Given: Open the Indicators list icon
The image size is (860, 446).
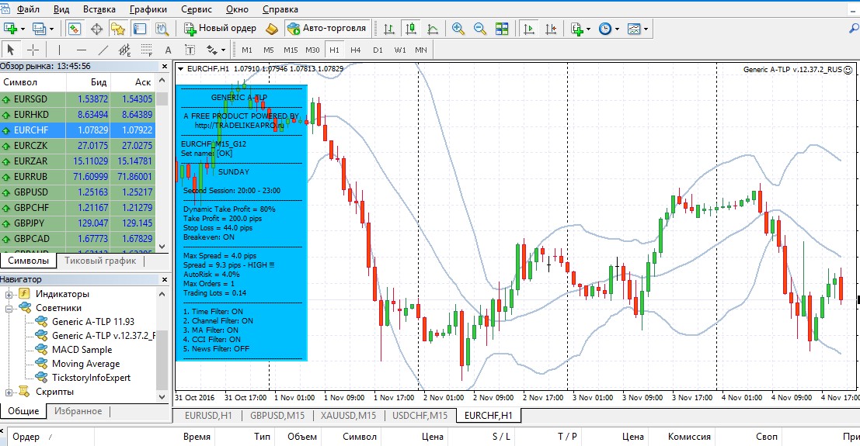Looking at the screenshot, I should (x=576, y=29).
